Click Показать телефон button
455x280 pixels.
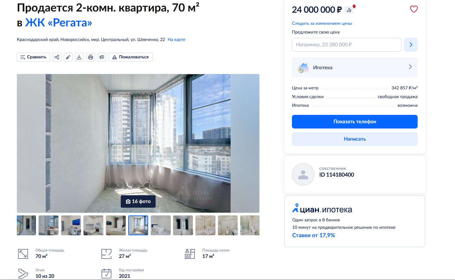[355, 122]
